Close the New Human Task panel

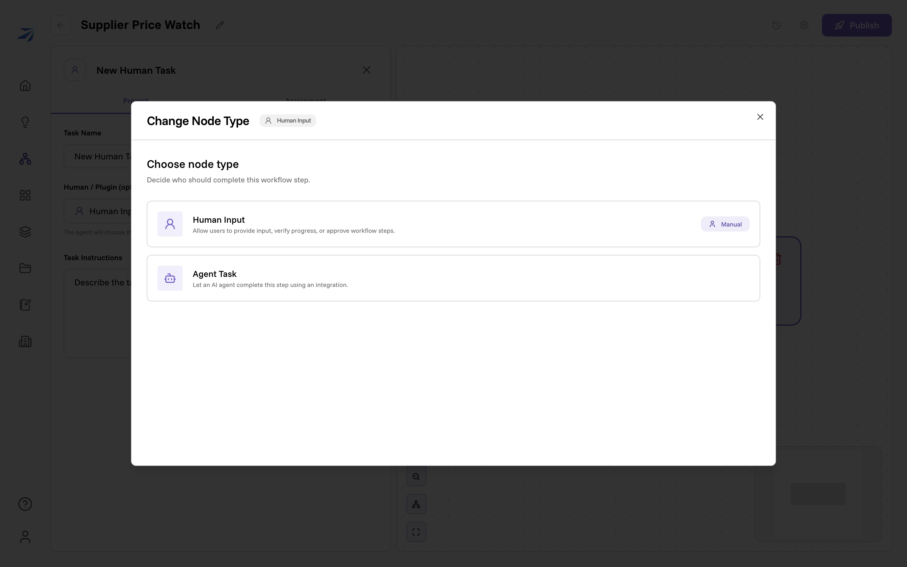366,70
